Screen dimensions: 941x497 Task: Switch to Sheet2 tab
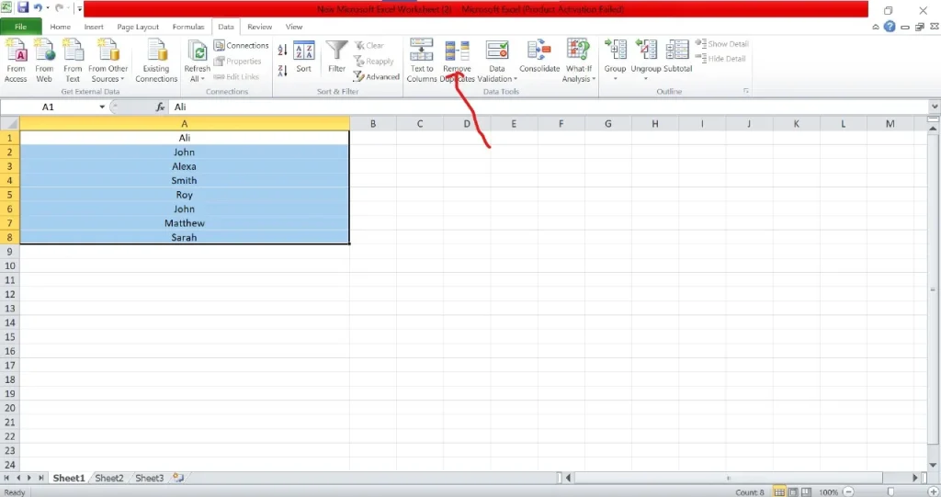point(108,479)
